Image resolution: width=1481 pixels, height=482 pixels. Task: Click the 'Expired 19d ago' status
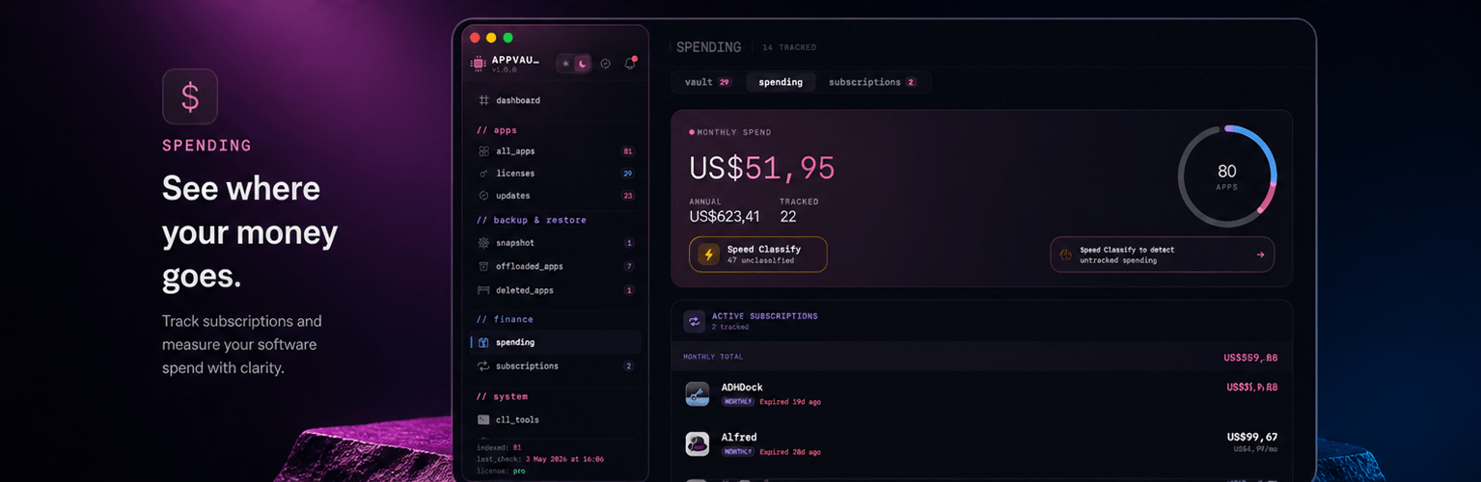coord(790,401)
